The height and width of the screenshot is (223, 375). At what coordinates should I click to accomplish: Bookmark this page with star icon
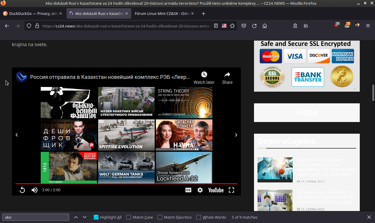click(x=232, y=26)
